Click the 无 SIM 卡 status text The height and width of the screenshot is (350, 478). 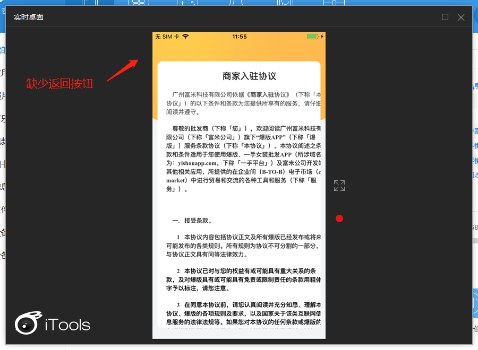coord(167,37)
